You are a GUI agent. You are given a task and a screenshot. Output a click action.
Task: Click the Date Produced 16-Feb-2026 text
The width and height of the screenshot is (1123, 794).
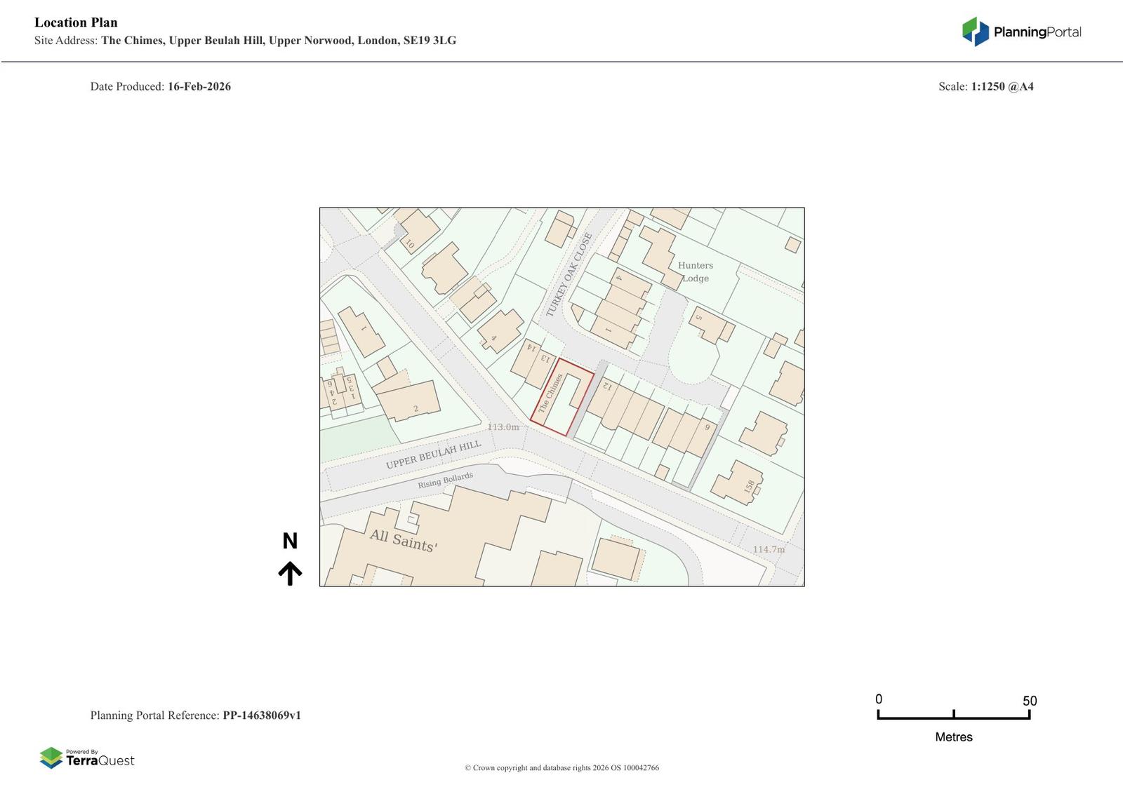pyautogui.click(x=160, y=86)
